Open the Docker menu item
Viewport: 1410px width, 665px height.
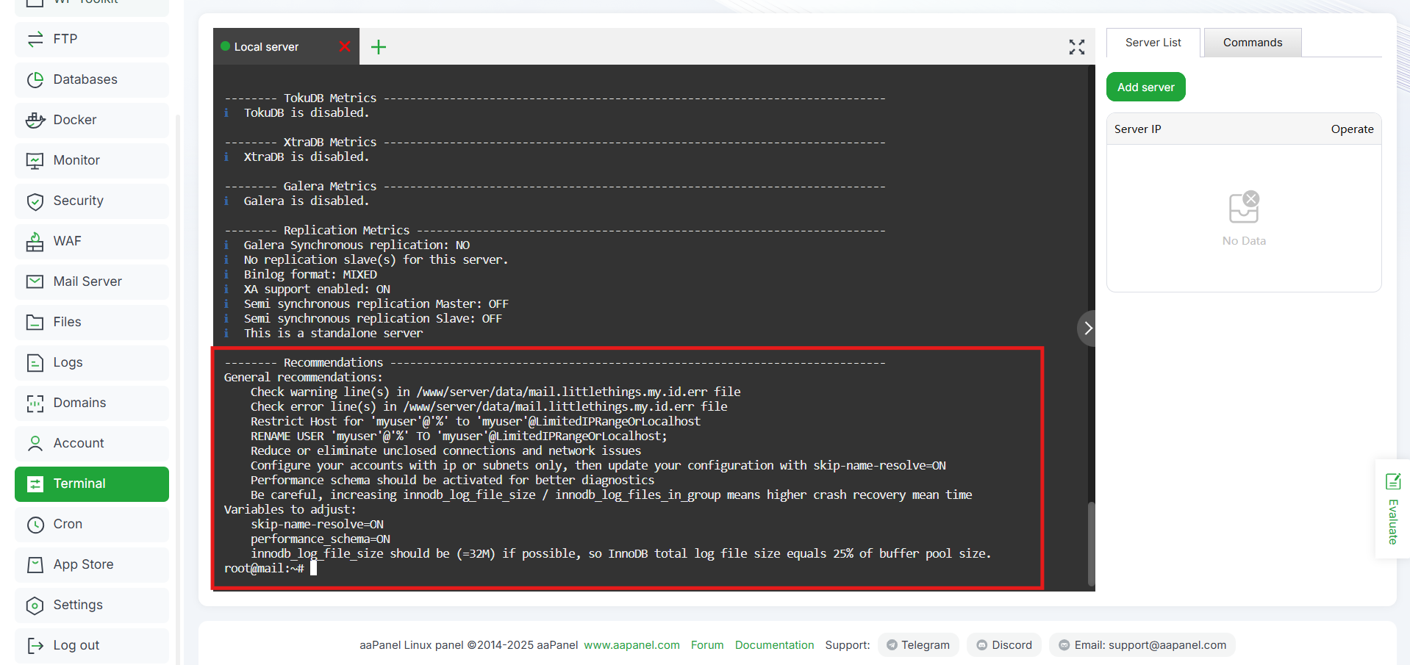pos(92,120)
